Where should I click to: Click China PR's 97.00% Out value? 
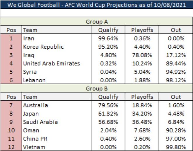click(176, 139)
